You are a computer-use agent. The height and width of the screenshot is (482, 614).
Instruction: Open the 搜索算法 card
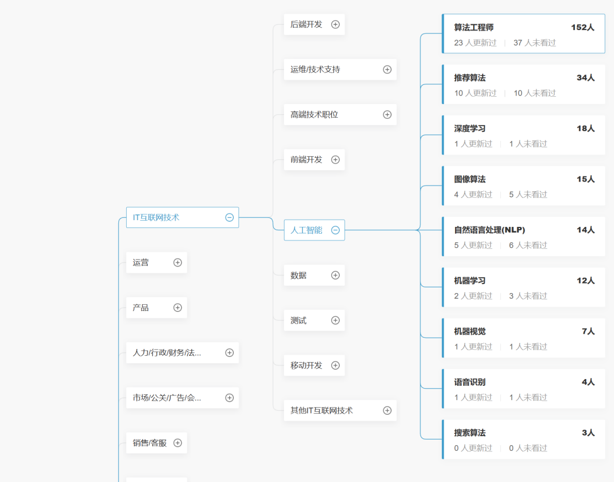[x=523, y=440]
